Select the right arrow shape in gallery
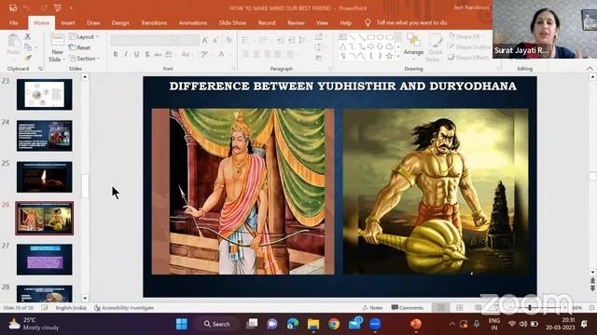Screen dimensions: 597x335 tap(370, 47)
